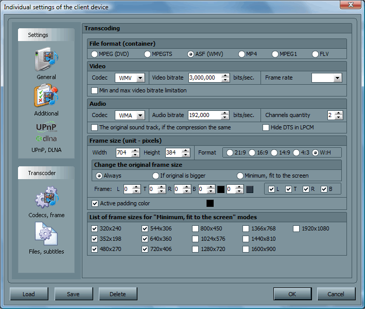Click the Active padding color swatch
The width and height of the screenshot is (365, 309).
click(x=210, y=203)
